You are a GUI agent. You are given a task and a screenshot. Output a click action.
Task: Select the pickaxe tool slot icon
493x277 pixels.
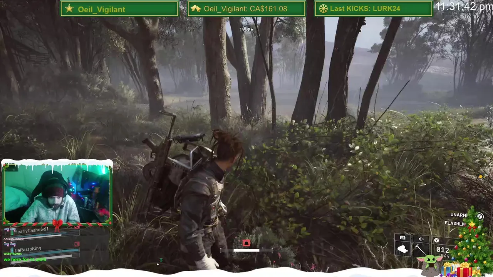pos(421,250)
